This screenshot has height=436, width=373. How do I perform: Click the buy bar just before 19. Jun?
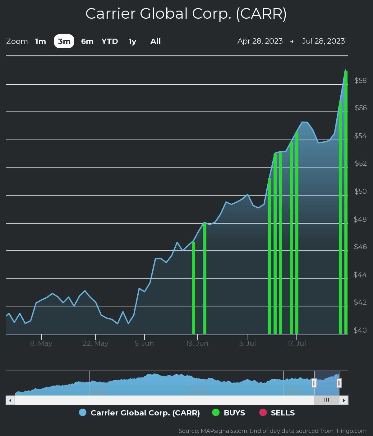pos(194,288)
